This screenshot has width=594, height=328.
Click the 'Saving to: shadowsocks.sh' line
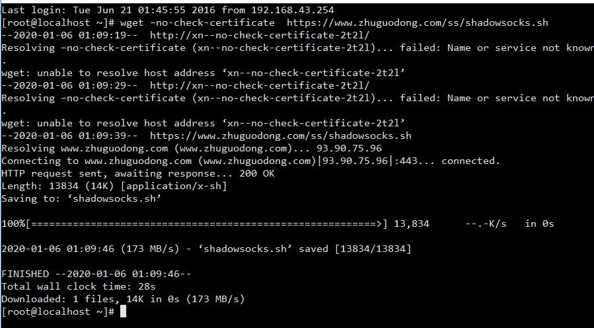(x=81, y=198)
